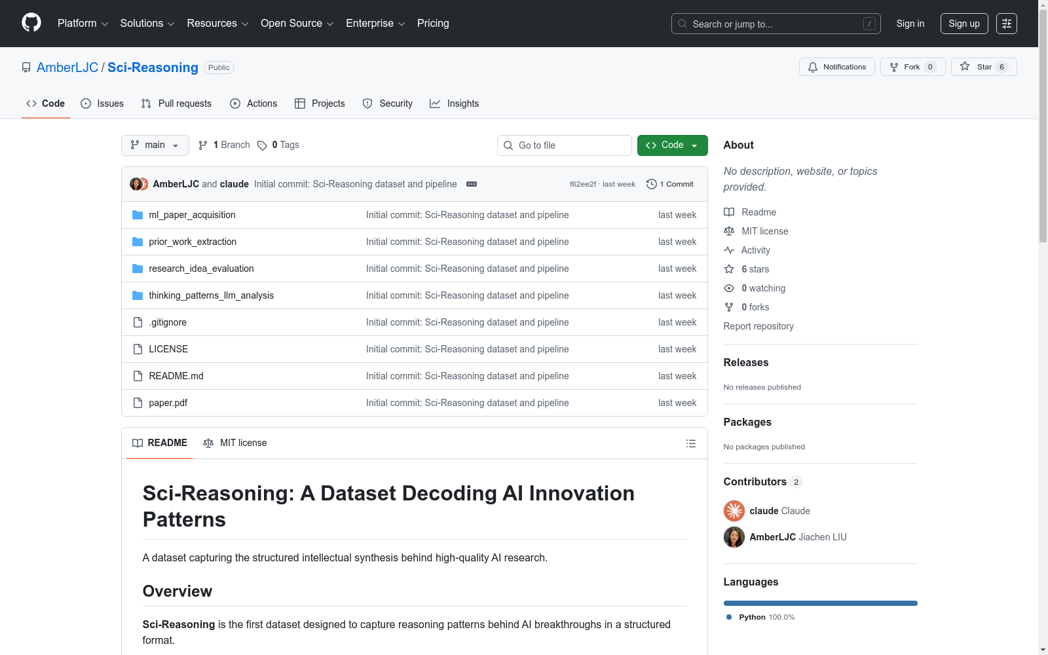Screen dimensions: 1048x655
Task: Expand the Platform menu
Action: point(83,24)
